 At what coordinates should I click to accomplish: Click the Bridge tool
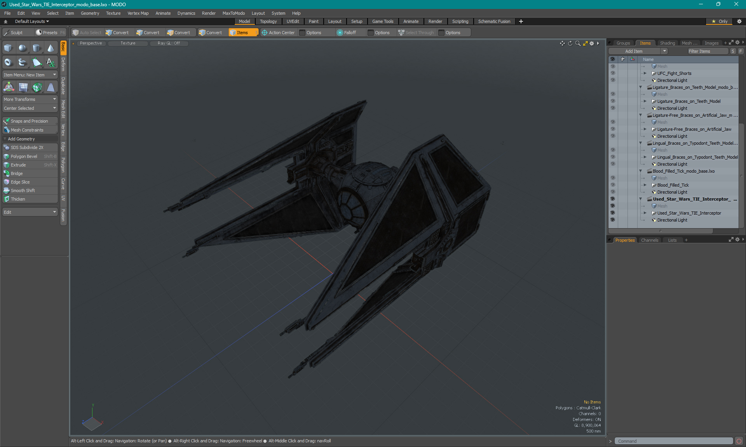click(30, 173)
